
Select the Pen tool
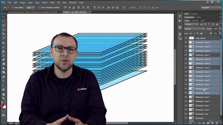tap(3, 77)
